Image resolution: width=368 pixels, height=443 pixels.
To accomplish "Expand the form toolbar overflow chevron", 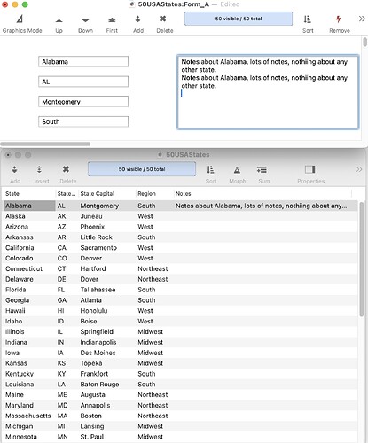I will pos(362,19).
